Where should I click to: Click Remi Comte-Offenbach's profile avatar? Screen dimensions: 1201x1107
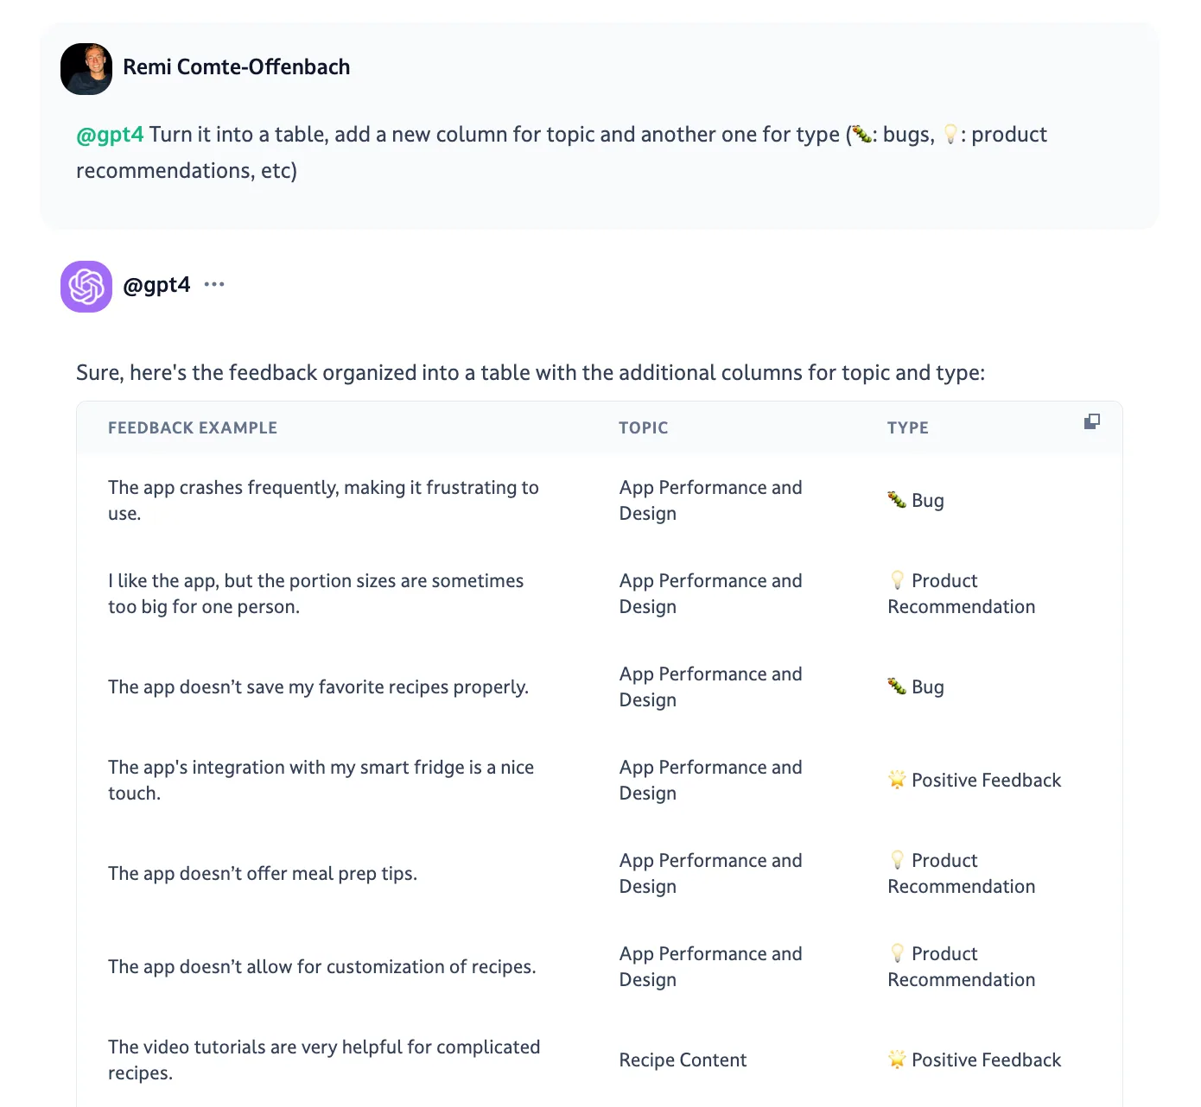tap(86, 69)
